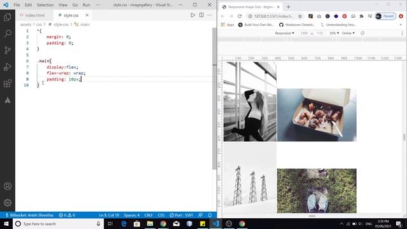Open the Accounts menu in VS Code
This screenshot has width=407, height=229.
point(8,186)
